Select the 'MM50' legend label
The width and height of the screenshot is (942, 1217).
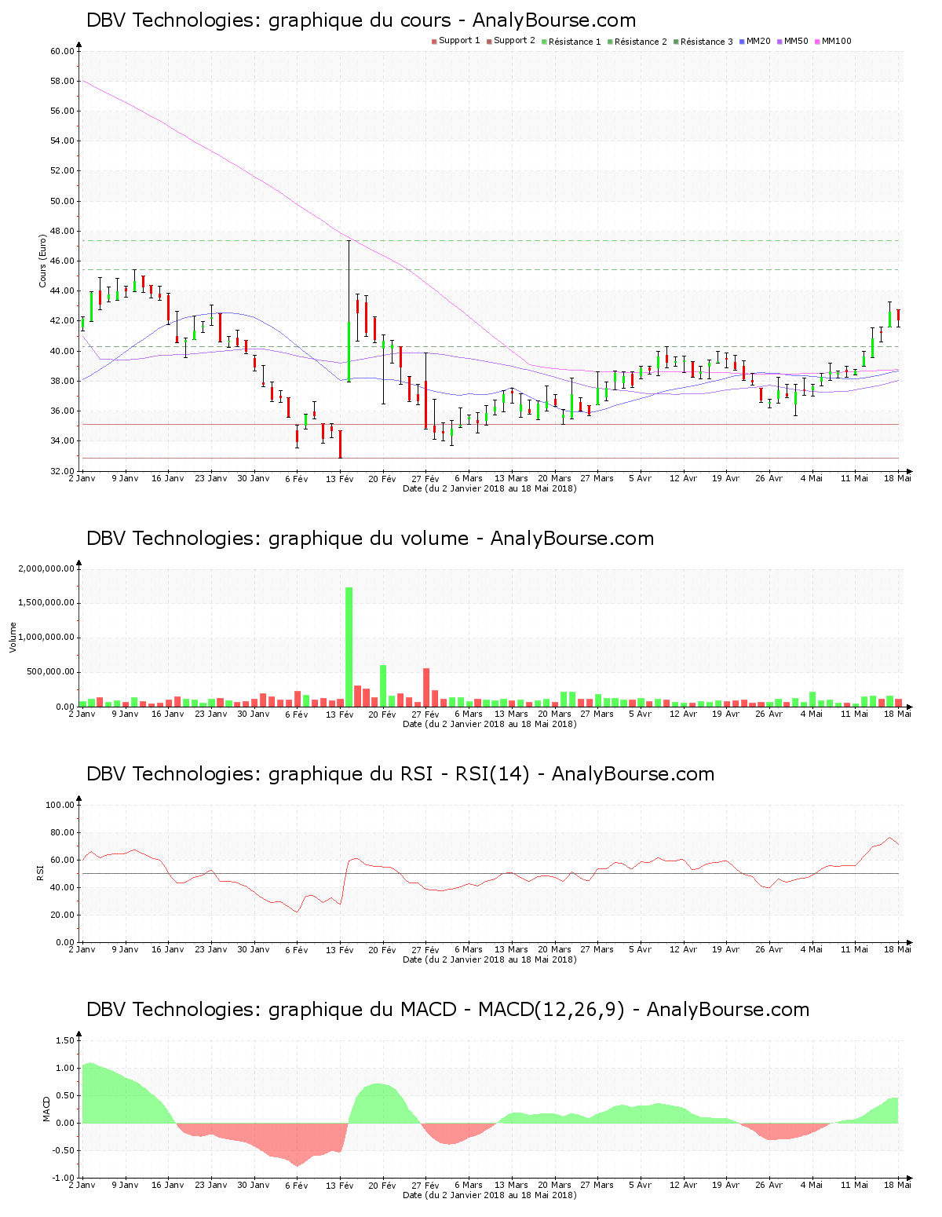(796, 41)
